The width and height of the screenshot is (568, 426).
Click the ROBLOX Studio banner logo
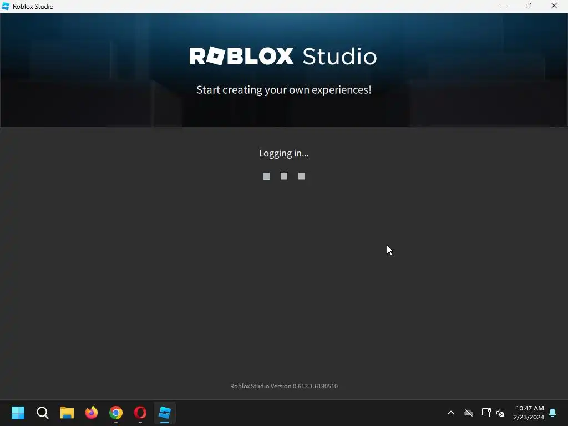(x=283, y=56)
